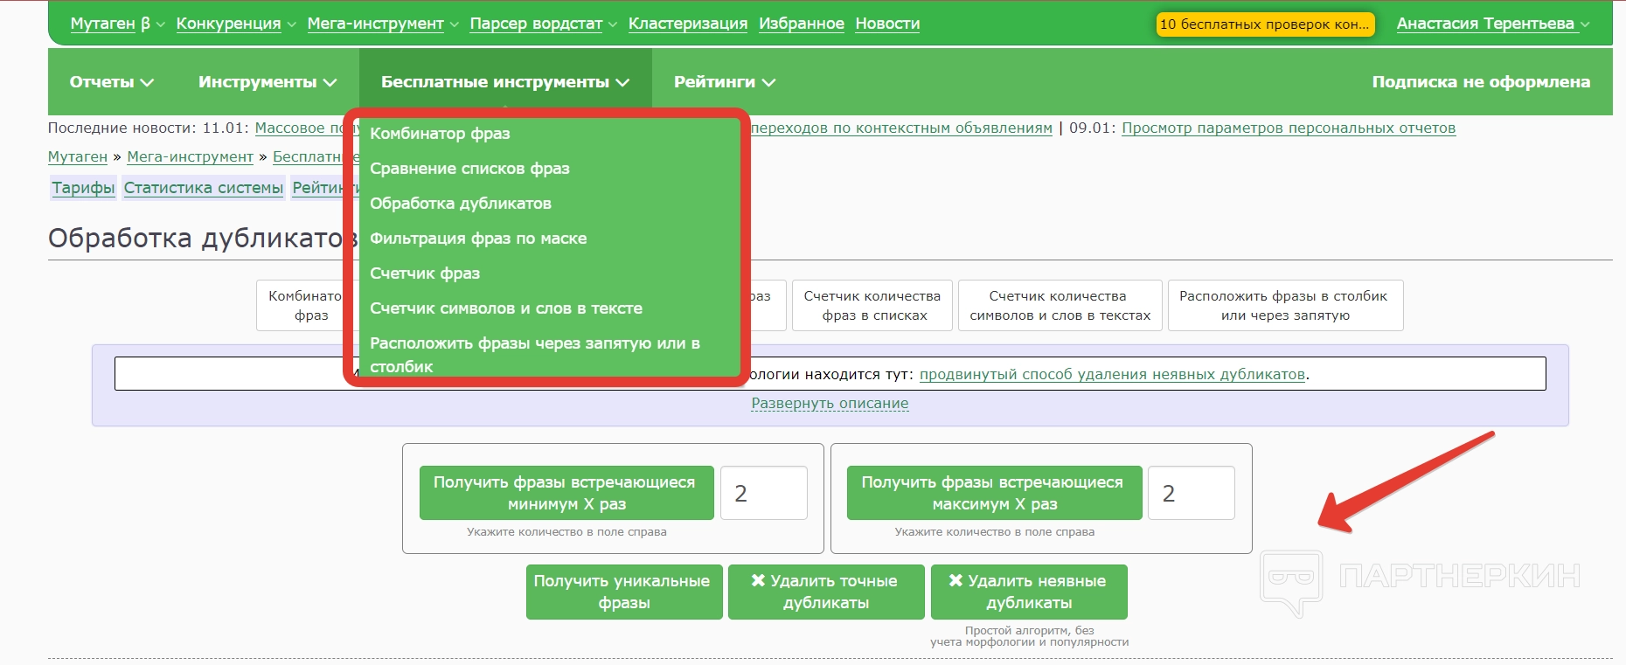This screenshot has width=1626, height=665.
Task: Focus the minimum X count field
Action: [x=764, y=493]
